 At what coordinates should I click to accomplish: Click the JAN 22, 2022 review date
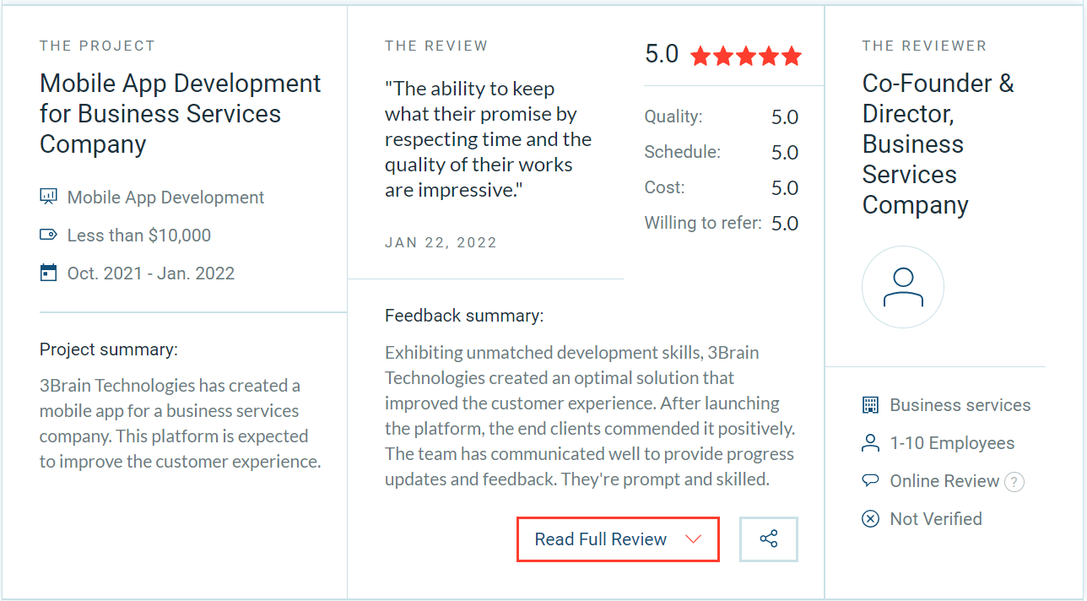[x=441, y=242]
